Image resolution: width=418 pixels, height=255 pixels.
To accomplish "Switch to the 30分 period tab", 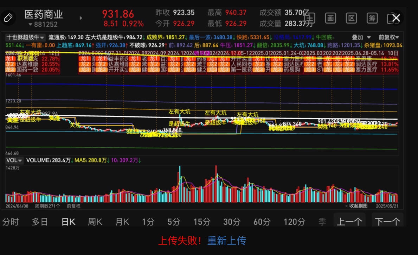I will [x=232, y=222].
